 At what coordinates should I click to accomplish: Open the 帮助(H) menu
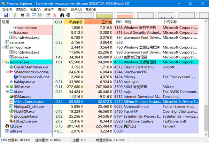pyautogui.click(x=91, y=9)
